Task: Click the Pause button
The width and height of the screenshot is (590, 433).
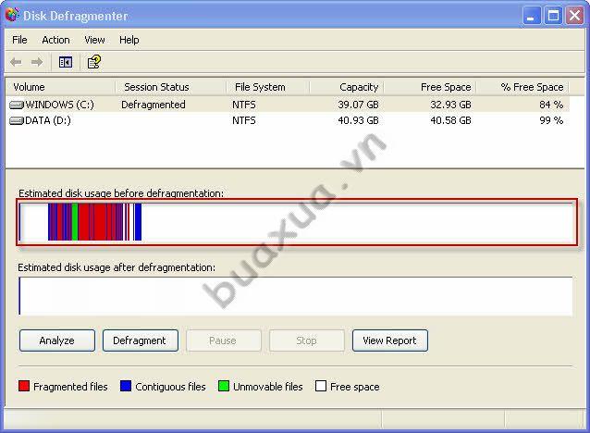Action: tap(223, 340)
